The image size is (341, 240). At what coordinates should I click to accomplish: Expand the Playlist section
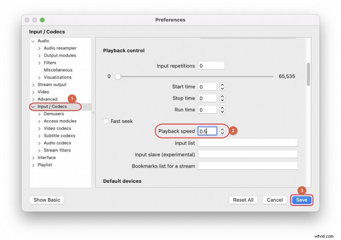(33, 165)
